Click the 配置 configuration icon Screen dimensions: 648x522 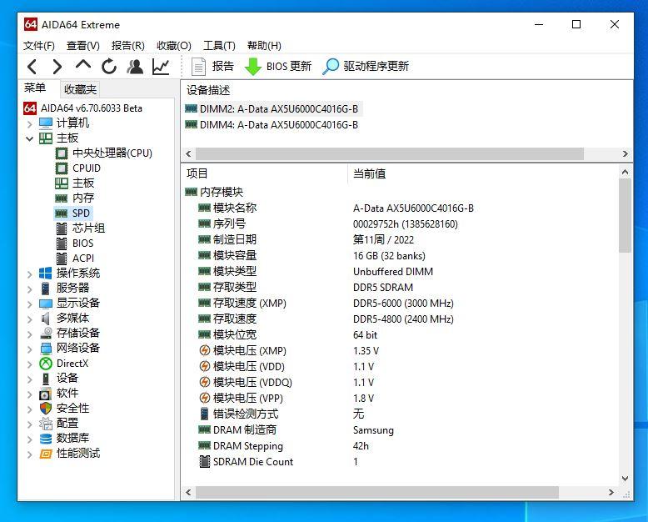(46, 424)
